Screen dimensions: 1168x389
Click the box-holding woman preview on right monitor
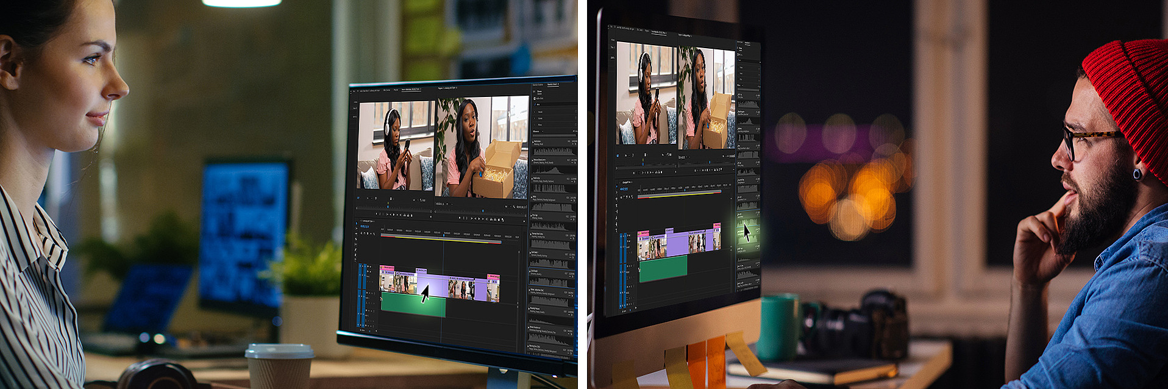coord(707,99)
